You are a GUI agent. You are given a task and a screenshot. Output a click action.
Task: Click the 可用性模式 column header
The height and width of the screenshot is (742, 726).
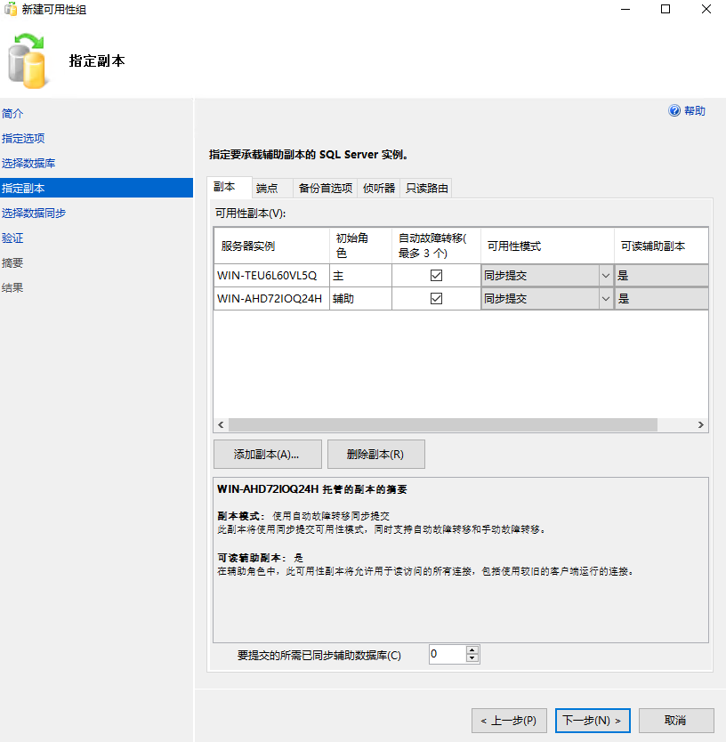(x=547, y=246)
